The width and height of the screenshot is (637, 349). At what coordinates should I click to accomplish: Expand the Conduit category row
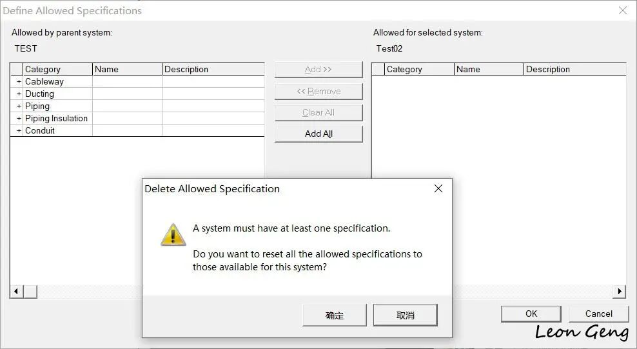click(19, 130)
